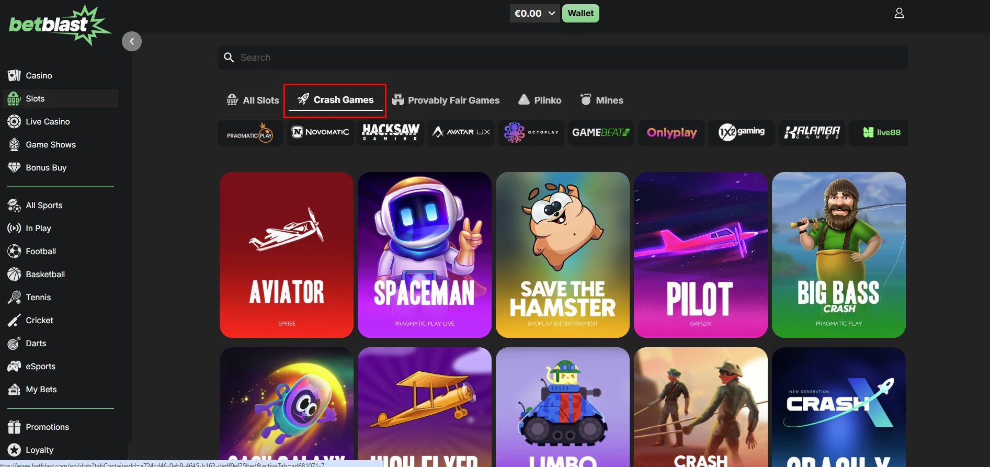
Task: Open the €0.00 balance dropdown
Action: pyautogui.click(x=534, y=14)
